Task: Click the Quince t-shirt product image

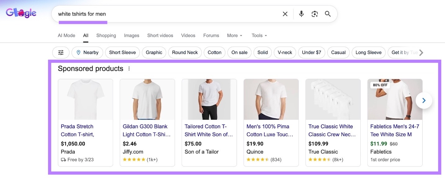Action: tap(271, 99)
